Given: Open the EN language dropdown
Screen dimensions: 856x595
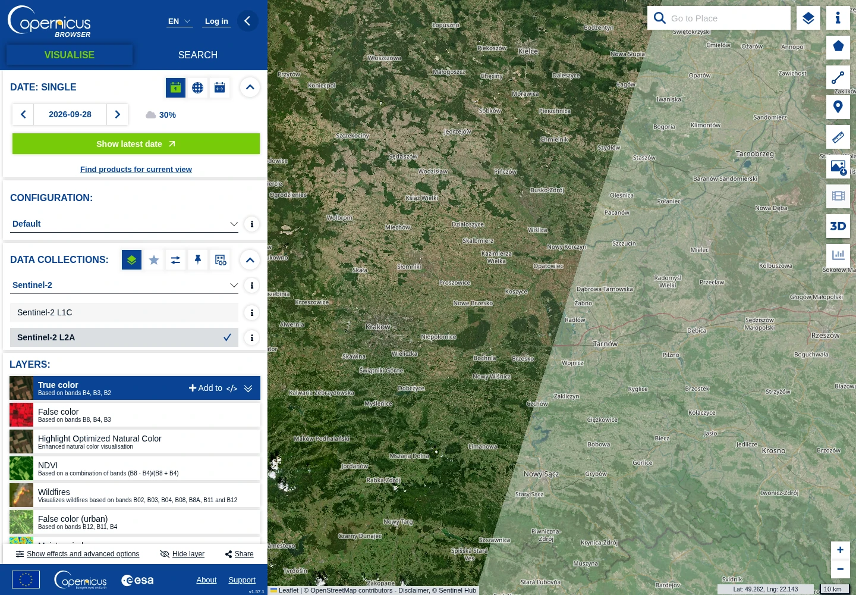Looking at the screenshot, I should [180, 21].
